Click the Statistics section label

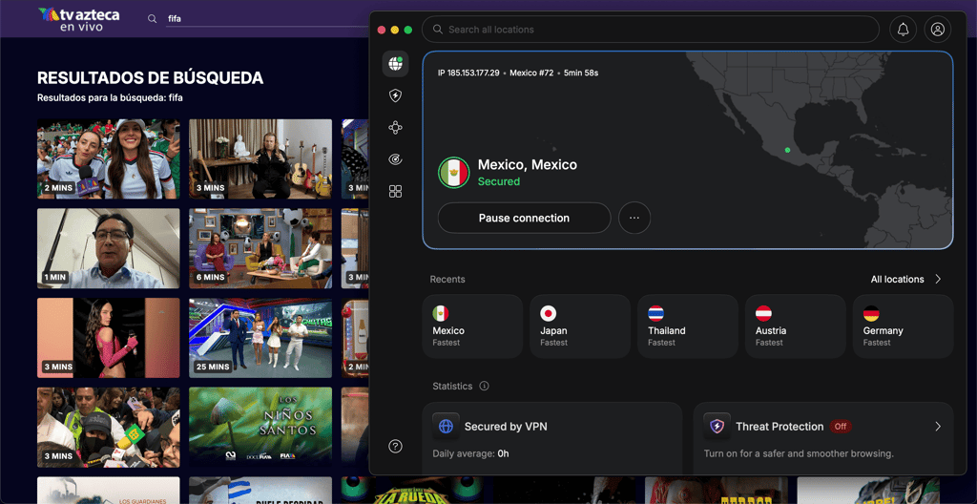(x=452, y=386)
